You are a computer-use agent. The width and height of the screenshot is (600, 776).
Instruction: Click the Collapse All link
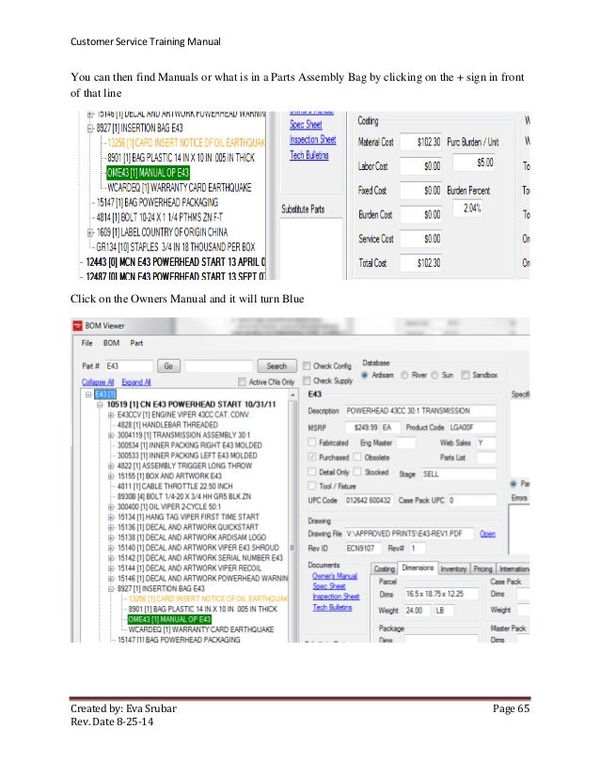tap(98, 382)
